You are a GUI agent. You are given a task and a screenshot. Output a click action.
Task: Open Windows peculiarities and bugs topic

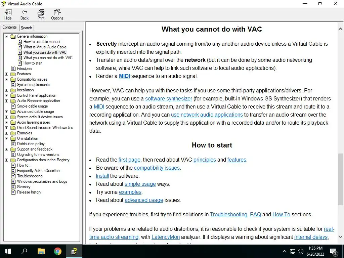tap(42, 181)
